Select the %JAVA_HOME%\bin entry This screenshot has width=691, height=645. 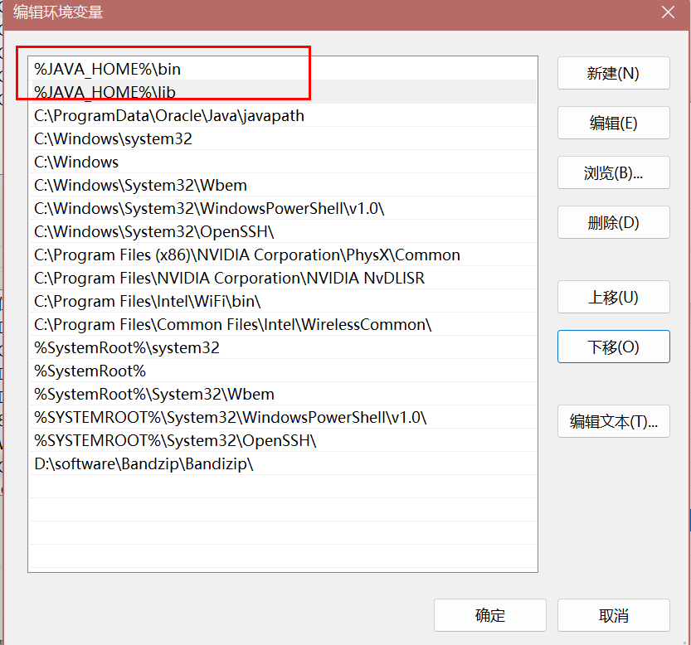283,69
